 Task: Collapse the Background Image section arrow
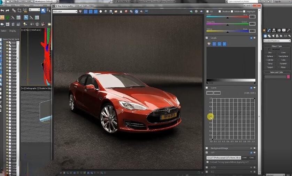(251, 148)
